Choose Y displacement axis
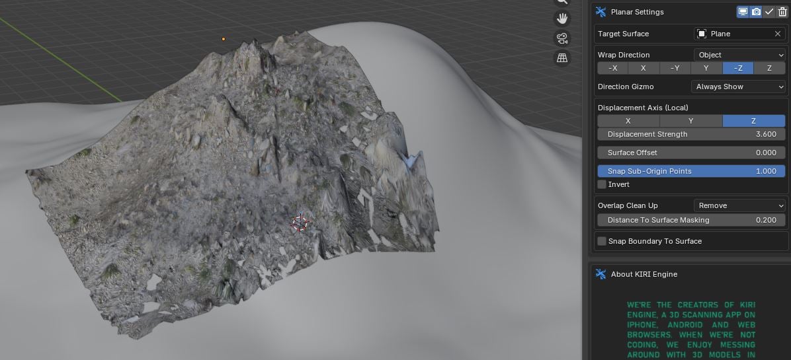This screenshot has height=360, width=791. 690,121
